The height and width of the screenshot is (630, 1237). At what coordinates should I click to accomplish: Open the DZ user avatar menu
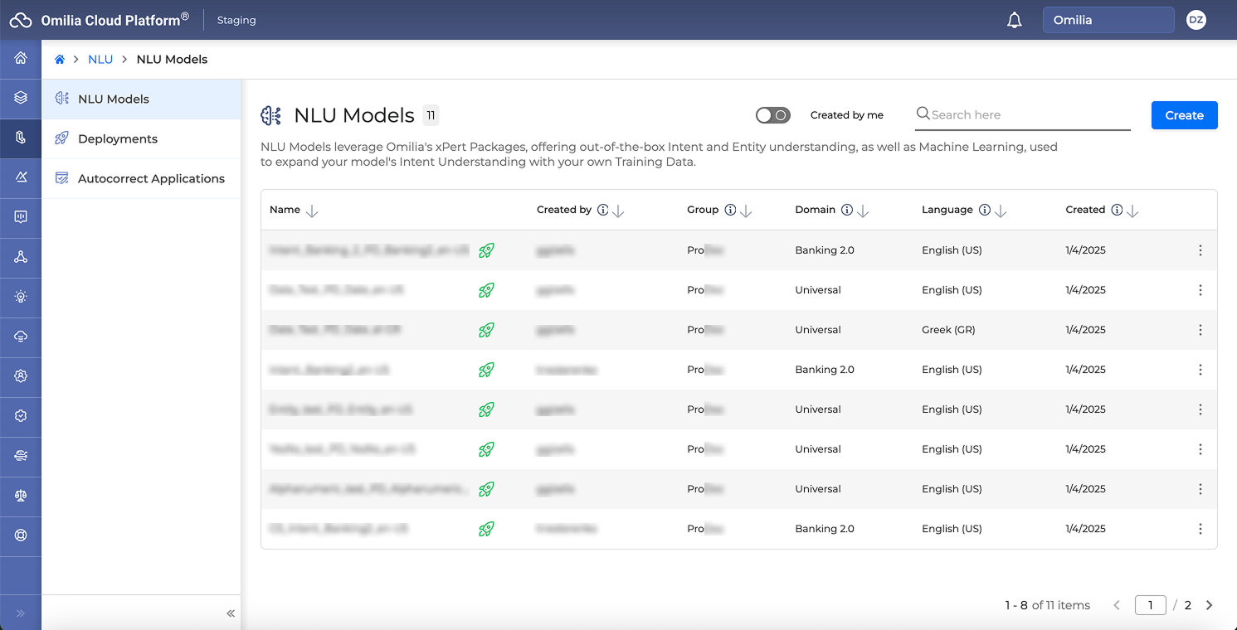[1196, 21]
